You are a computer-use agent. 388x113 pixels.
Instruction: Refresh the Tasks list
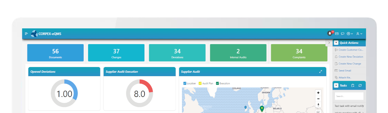point(360,85)
